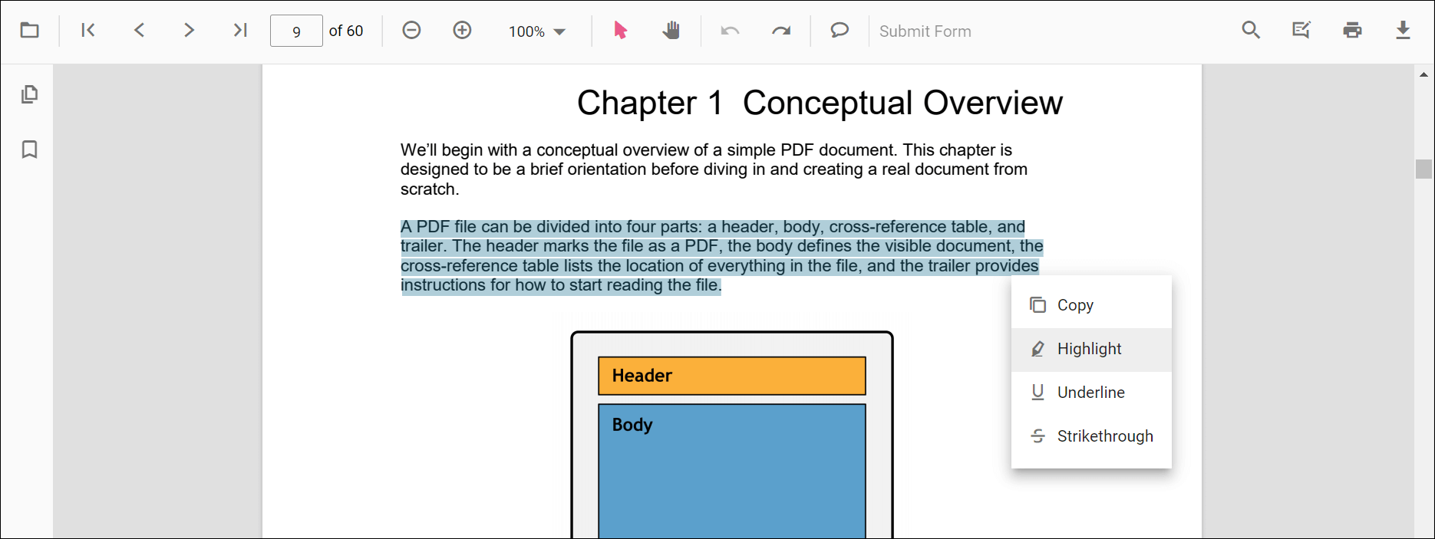1435x539 pixels.
Task: Switch to the pan hand tool
Action: pyautogui.click(x=671, y=31)
